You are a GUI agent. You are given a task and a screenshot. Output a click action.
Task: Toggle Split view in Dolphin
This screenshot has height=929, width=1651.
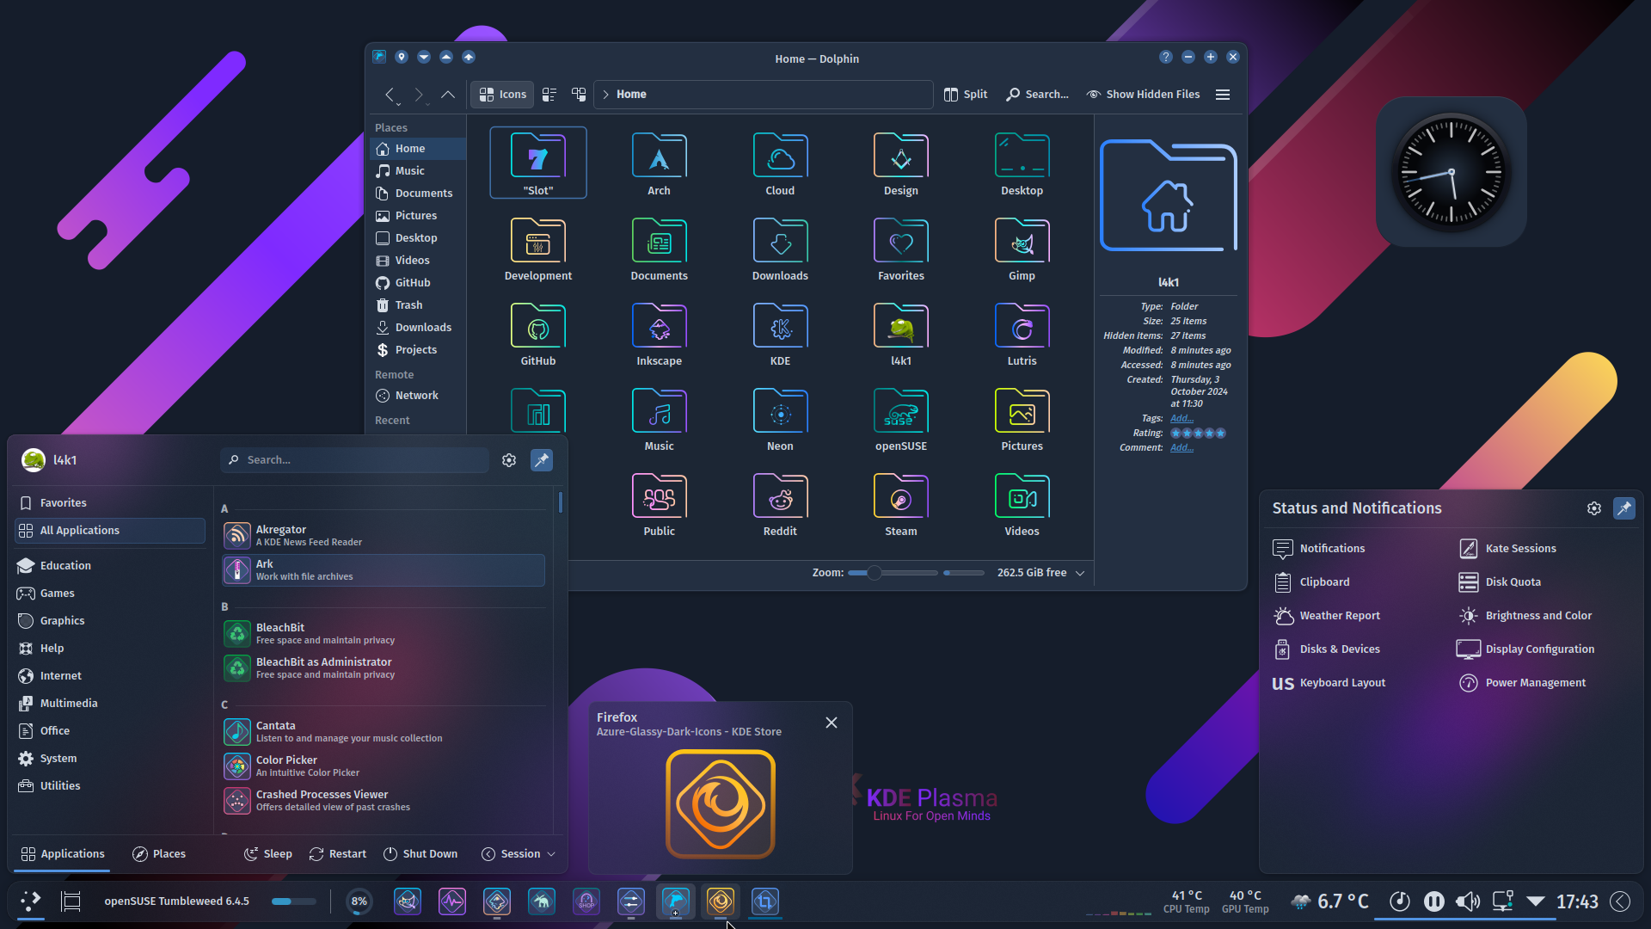[966, 95]
